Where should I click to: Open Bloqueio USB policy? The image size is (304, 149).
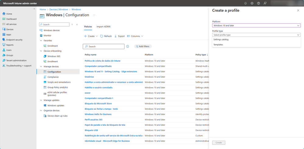tap(91, 130)
